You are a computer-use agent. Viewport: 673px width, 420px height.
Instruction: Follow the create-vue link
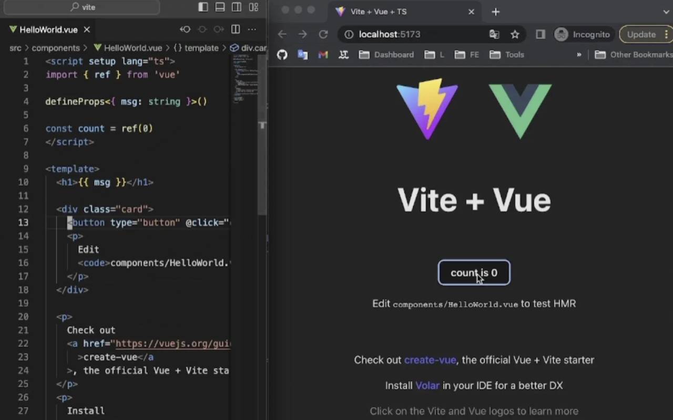430,360
